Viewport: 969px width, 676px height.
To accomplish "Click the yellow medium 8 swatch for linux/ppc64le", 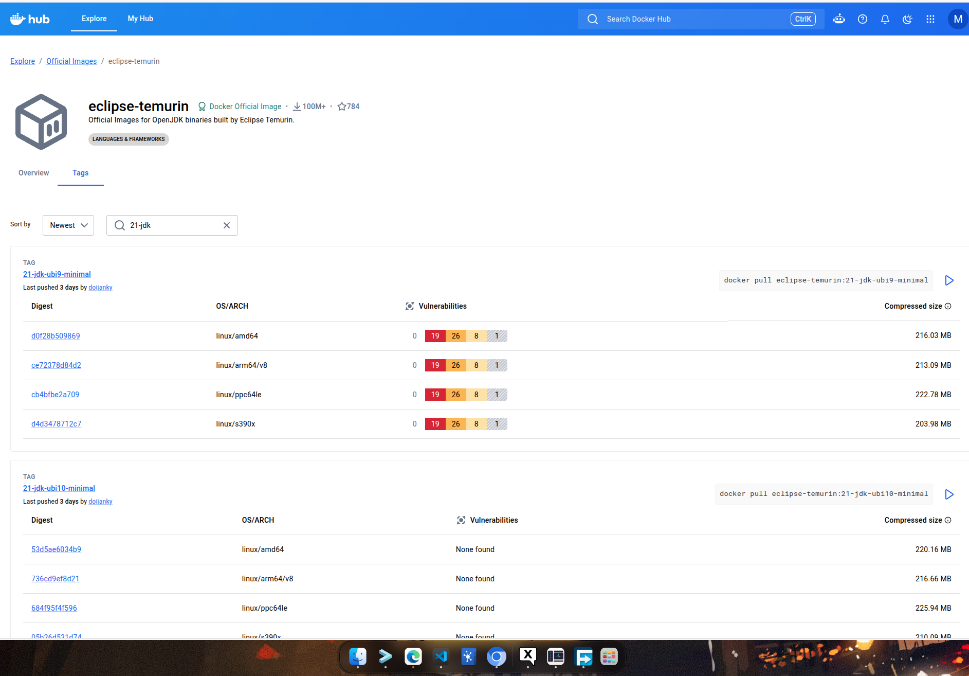I will 477,395.
